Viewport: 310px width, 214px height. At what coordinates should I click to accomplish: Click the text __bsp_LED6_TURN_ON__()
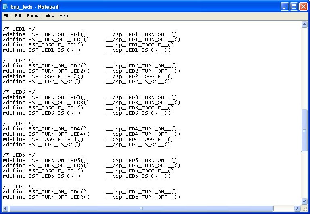tap(141, 191)
